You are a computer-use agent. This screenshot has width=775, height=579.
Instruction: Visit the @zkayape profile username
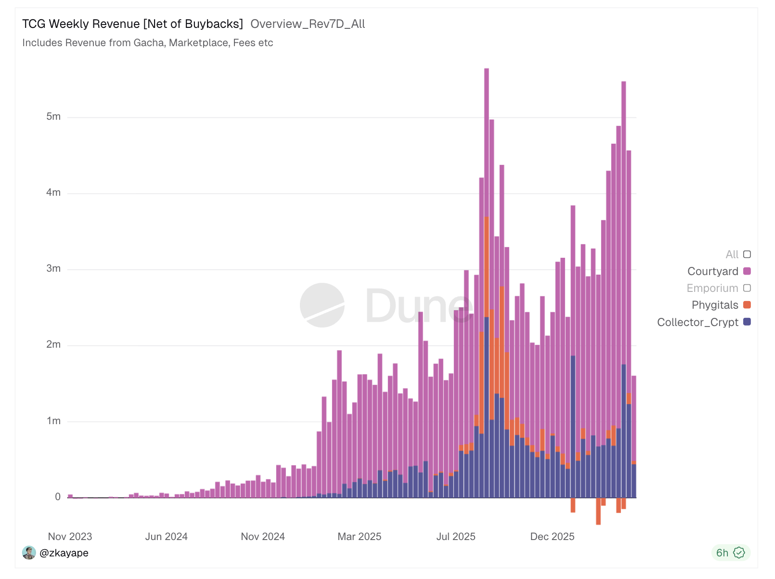(64, 553)
